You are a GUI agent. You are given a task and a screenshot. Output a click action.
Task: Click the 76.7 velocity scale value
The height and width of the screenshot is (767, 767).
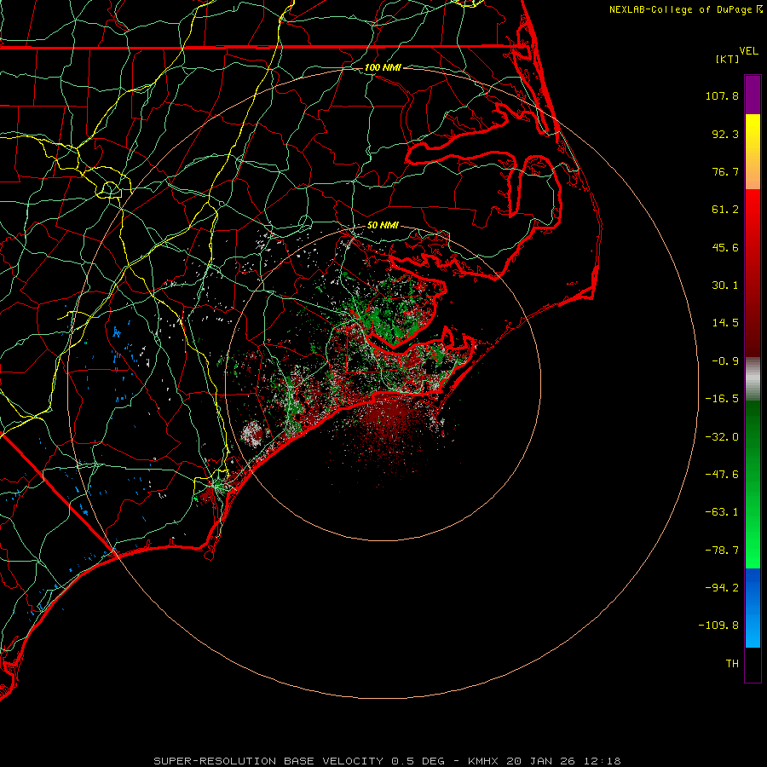[x=725, y=171]
